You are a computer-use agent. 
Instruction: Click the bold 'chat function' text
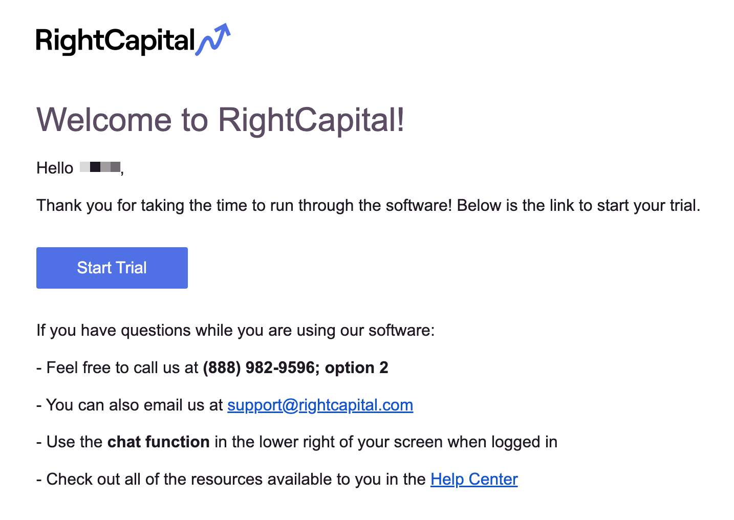tap(159, 442)
